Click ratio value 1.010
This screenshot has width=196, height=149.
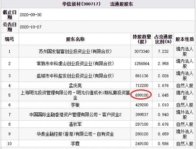pyautogui.click(x=163, y=105)
